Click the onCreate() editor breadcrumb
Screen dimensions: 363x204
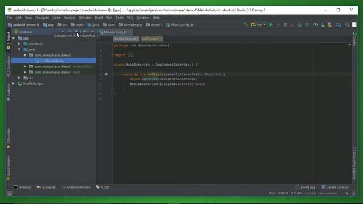(152, 39)
